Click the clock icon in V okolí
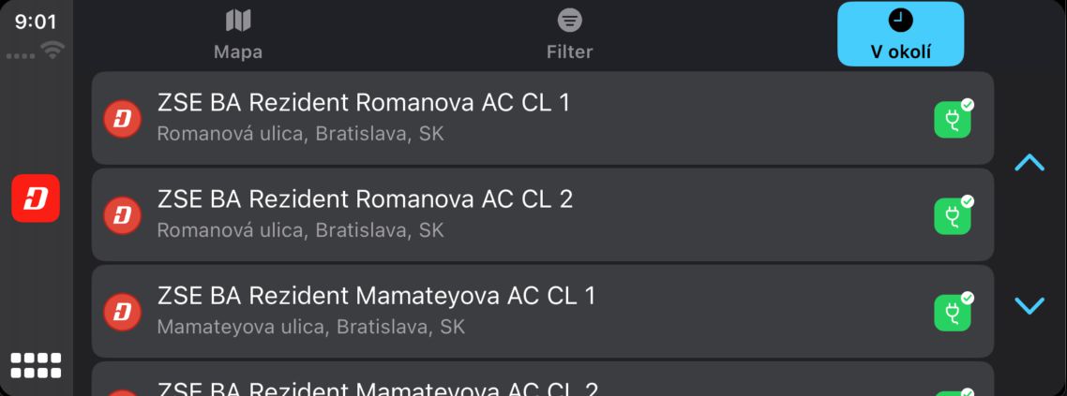 pyautogui.click(x=900, y=21)
